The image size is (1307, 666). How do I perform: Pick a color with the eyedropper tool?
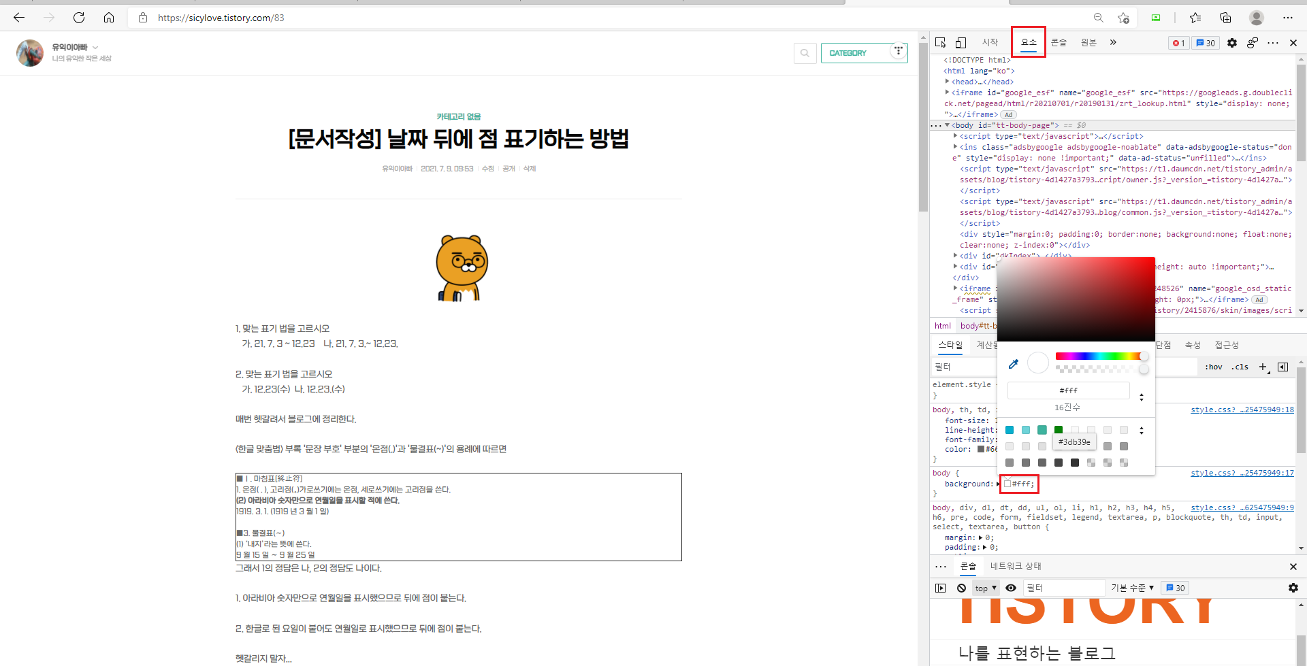click(1014, 364)
